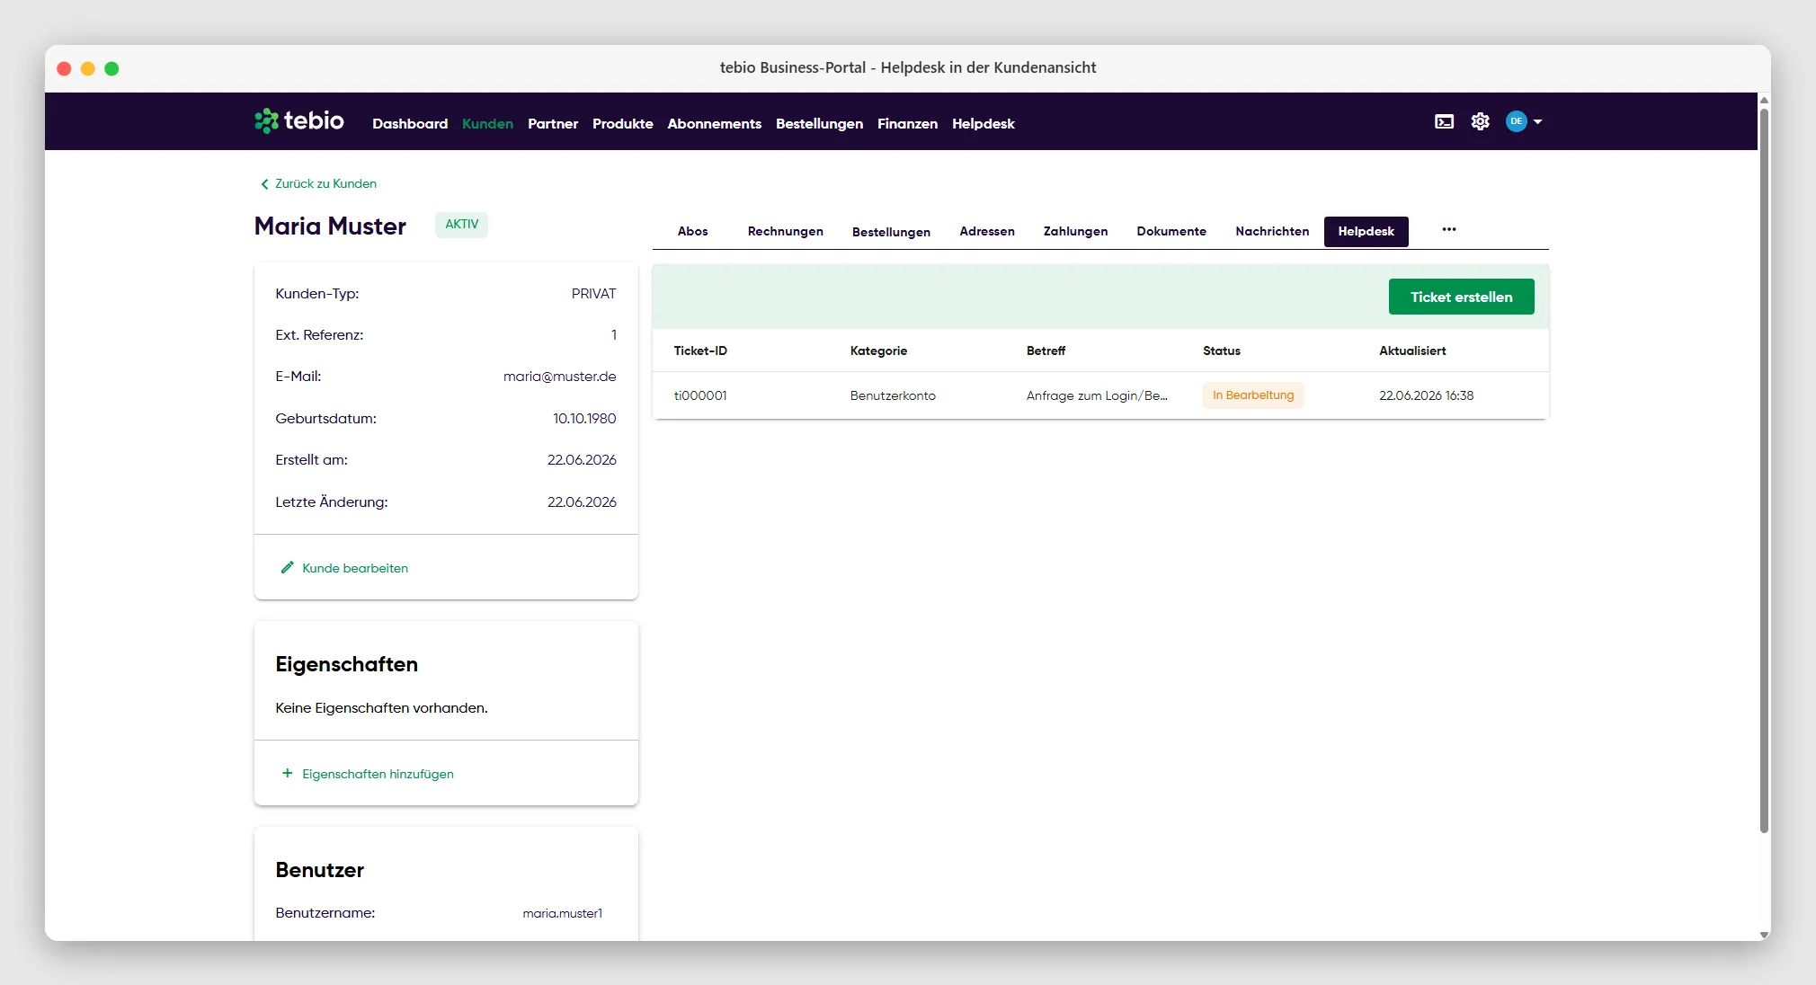Switch to the Rechnungen tab
The image size is (1816, 985).
coord(785,231)
